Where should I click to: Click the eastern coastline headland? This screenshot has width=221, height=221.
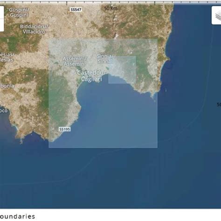click(167, 60)
